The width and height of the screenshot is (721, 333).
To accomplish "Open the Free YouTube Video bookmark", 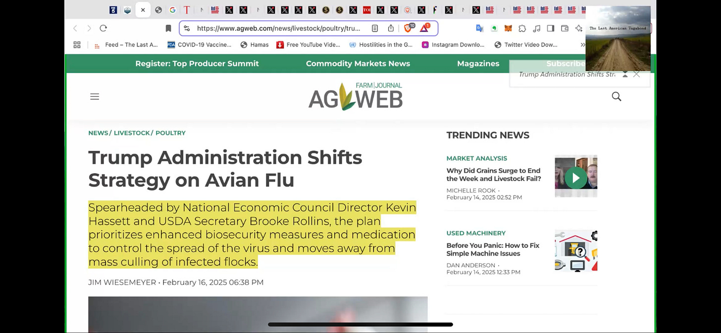I will [309, 45].
